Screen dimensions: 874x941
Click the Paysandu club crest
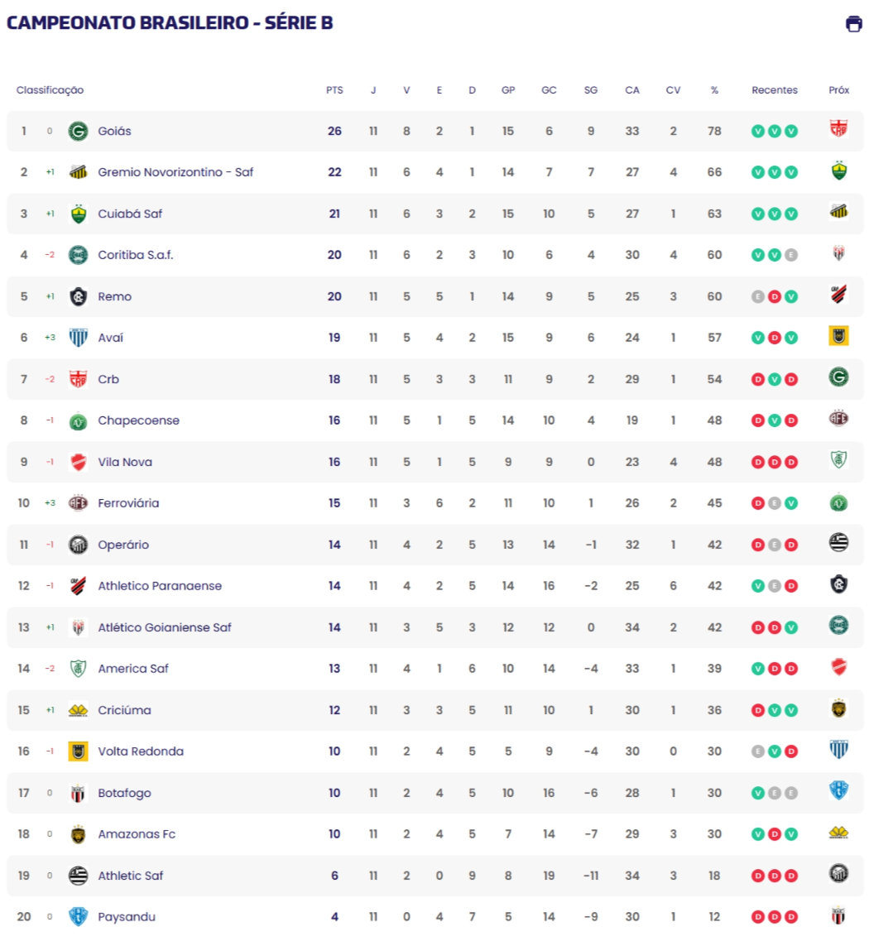[x=78, y=917]
